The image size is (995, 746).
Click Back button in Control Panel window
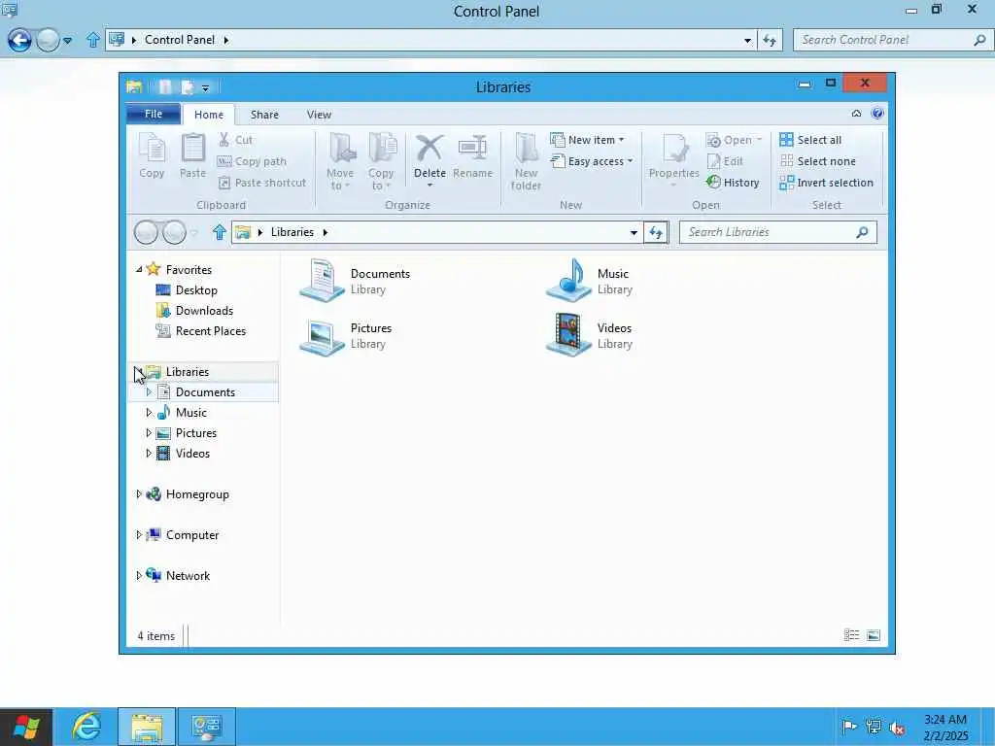(19, 40)
